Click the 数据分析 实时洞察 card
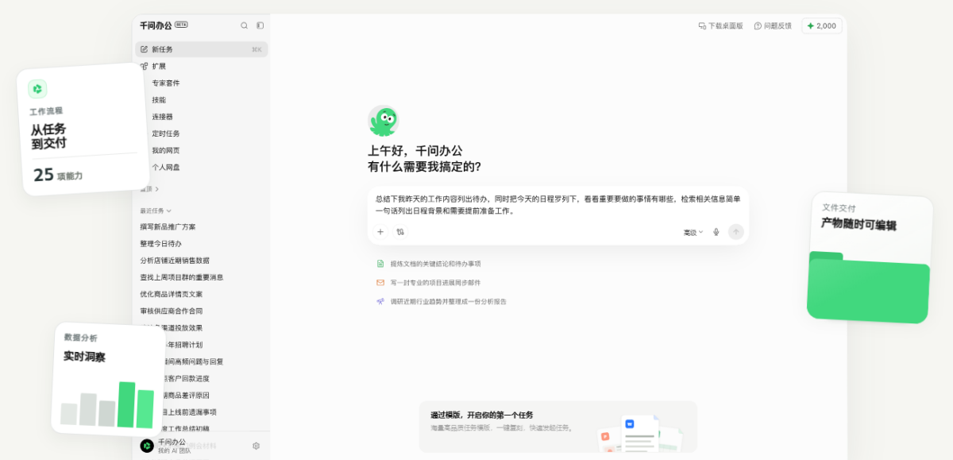Viewport: 953px width, 460px height. pos(107,380)
